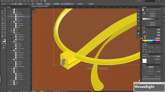Select the Zoom tool
This screenshot has height=92, width=165.
pyautogui.click(x=5, y=36)
